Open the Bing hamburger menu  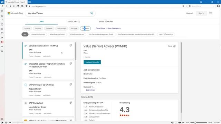tap(210, 13)
